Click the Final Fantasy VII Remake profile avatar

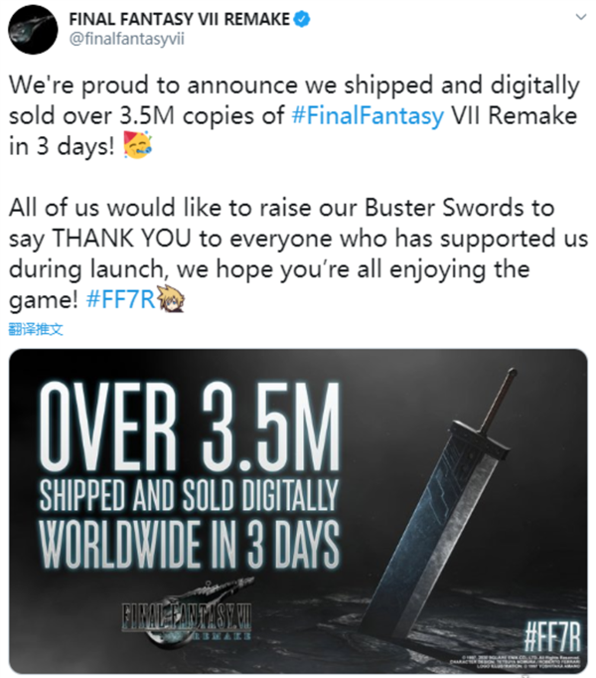[x=31, y=30]
